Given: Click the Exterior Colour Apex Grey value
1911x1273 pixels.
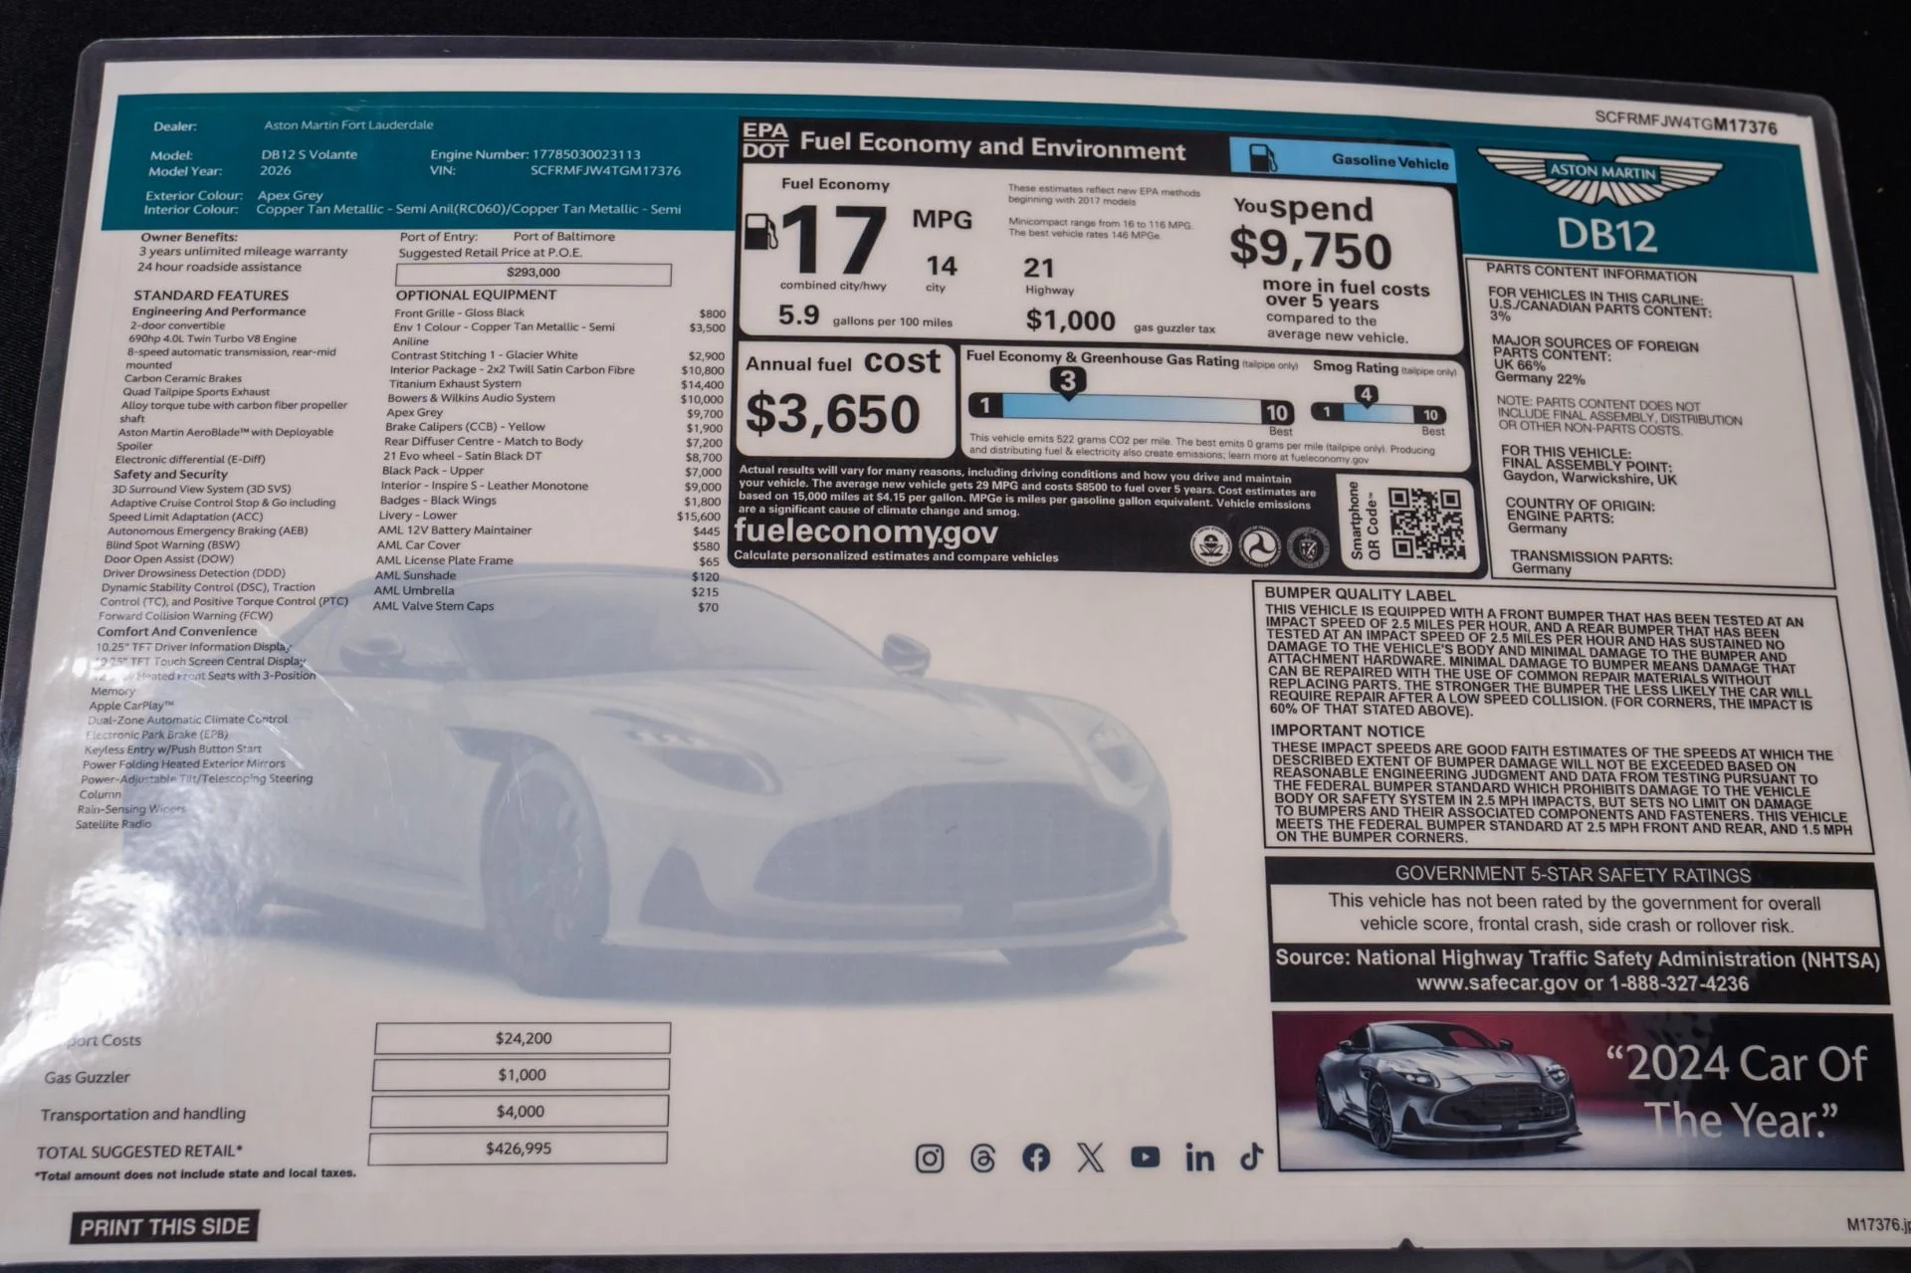Looking at the screenshot, I should [290, 196].
